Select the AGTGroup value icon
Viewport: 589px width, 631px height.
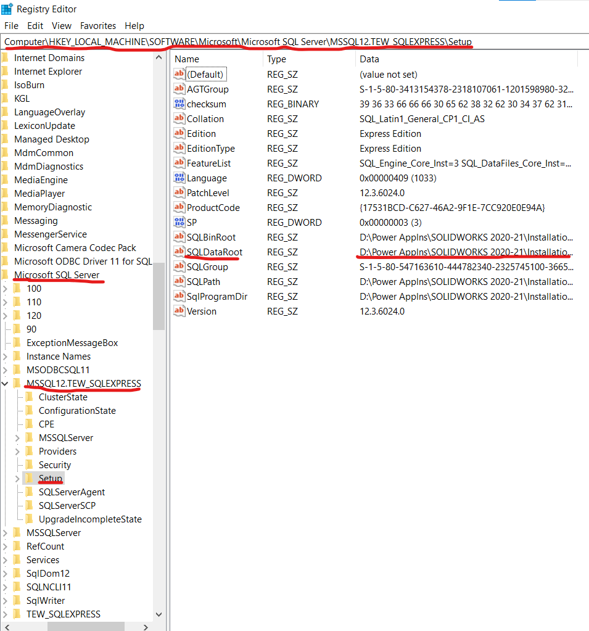pos(179,89)
